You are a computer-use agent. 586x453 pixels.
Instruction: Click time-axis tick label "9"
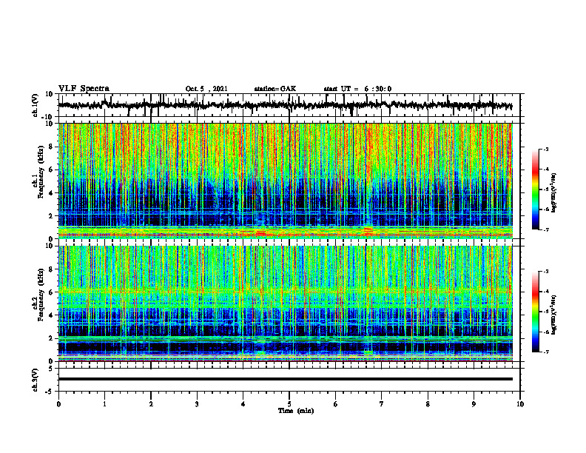pos(474,404)
